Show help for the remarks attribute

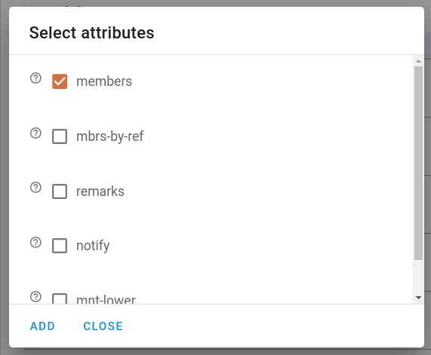(x=35, y=188)
